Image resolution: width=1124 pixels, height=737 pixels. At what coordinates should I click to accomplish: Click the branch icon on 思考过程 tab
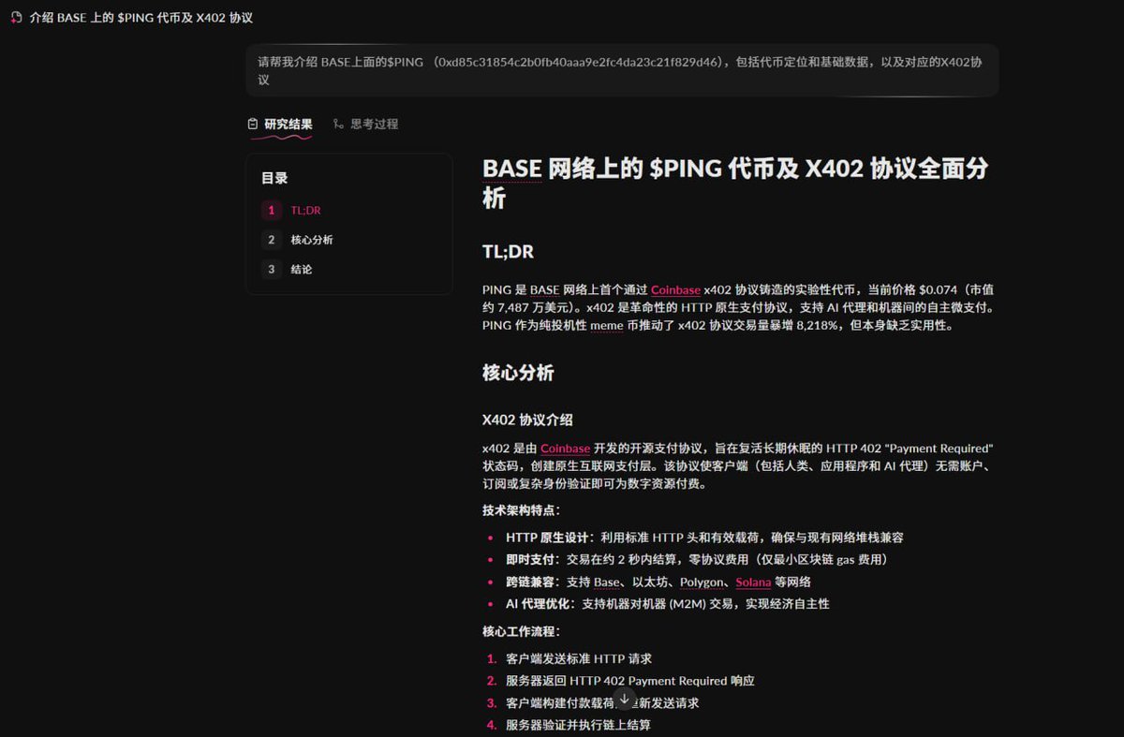[338, 124]
